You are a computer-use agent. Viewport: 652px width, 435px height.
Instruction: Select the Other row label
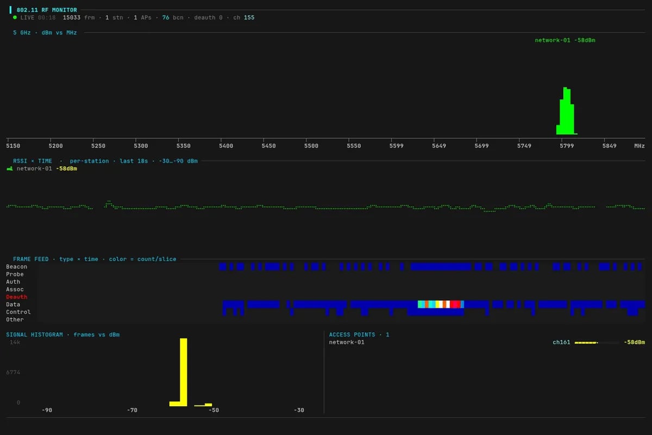15,320
